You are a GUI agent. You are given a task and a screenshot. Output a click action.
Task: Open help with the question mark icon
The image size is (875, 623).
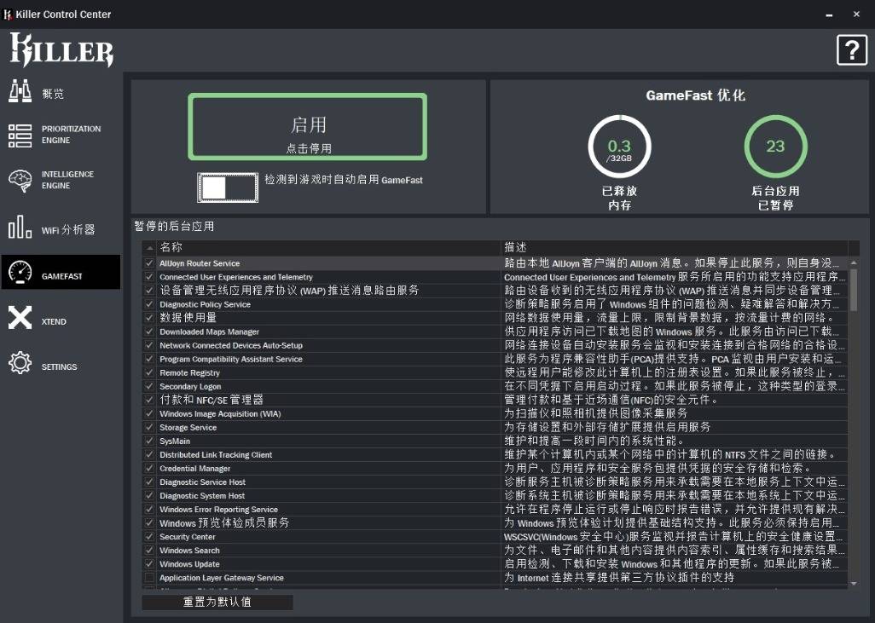[x=852, y=50]
